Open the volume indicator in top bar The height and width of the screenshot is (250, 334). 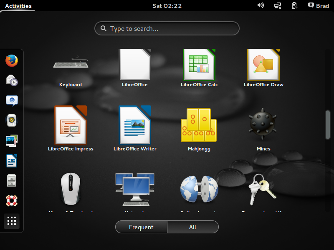point(261,5)
